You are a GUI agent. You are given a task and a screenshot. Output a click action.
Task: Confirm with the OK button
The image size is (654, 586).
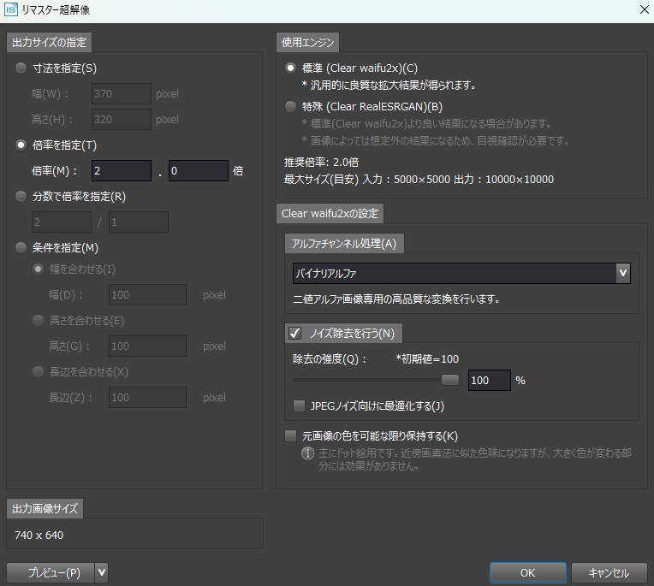click(527, 572)
